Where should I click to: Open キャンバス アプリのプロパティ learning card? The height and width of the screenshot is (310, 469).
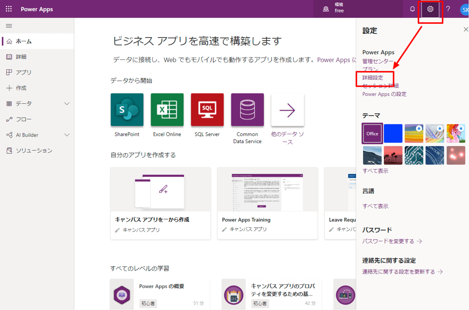point(272,294)
